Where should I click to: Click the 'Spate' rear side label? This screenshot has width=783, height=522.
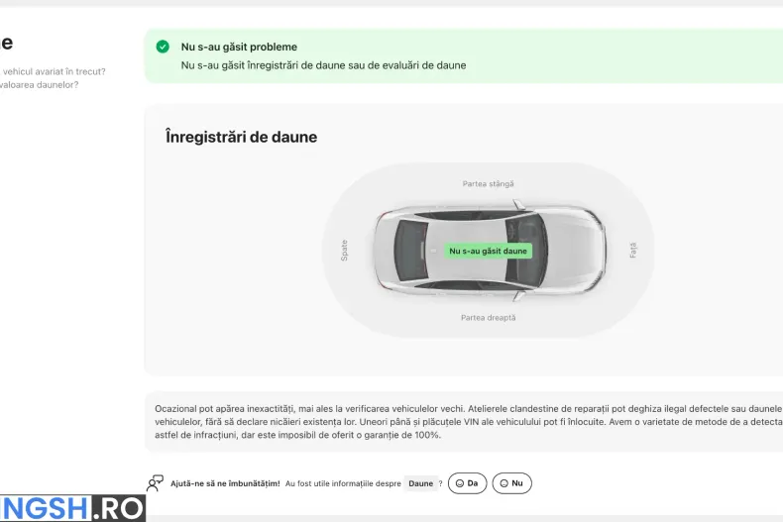344,251
